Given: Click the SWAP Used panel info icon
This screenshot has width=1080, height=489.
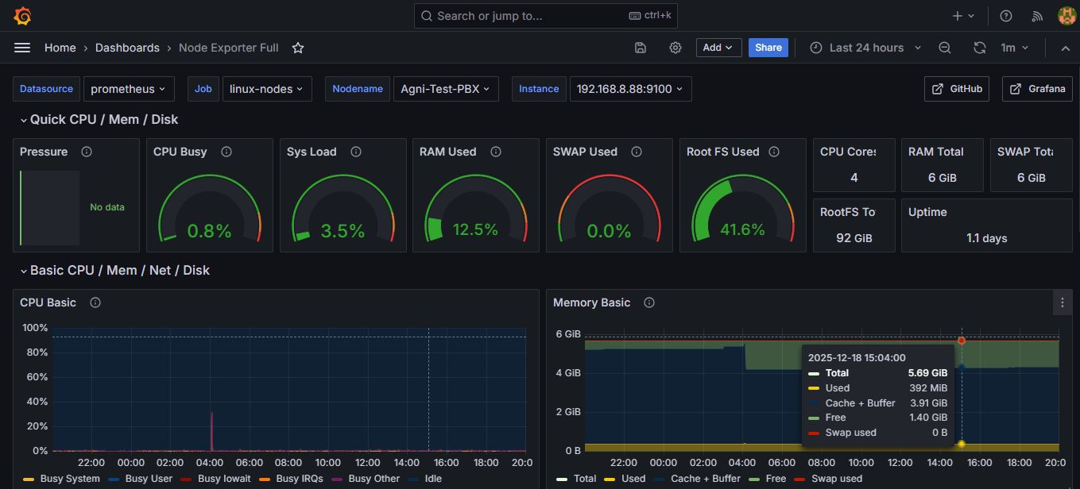Looking at the screenshot, I should coord(637,152).
